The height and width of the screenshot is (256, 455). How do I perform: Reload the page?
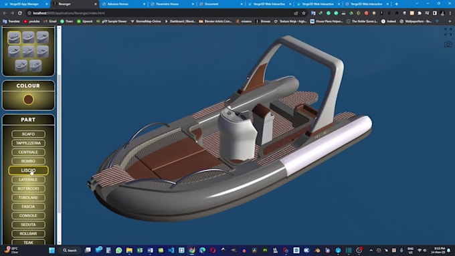coord(19,13)
